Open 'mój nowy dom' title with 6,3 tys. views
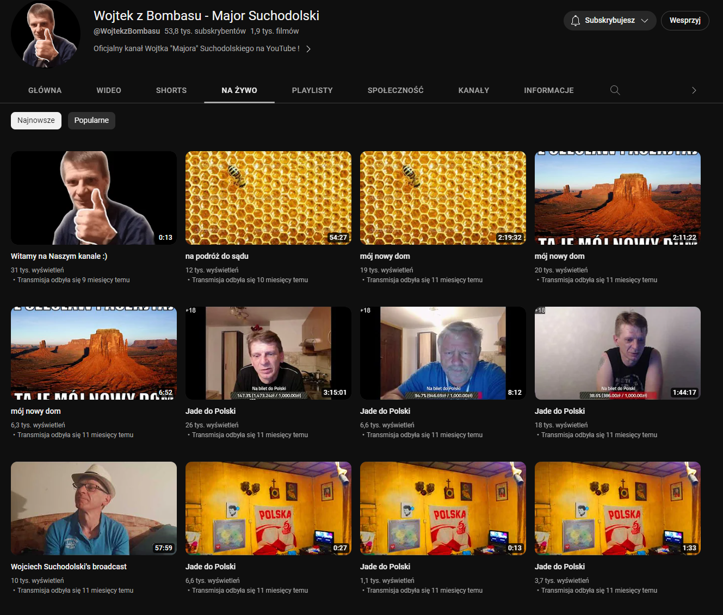Viewport: 723px width, 615px height. click(36, 411)
